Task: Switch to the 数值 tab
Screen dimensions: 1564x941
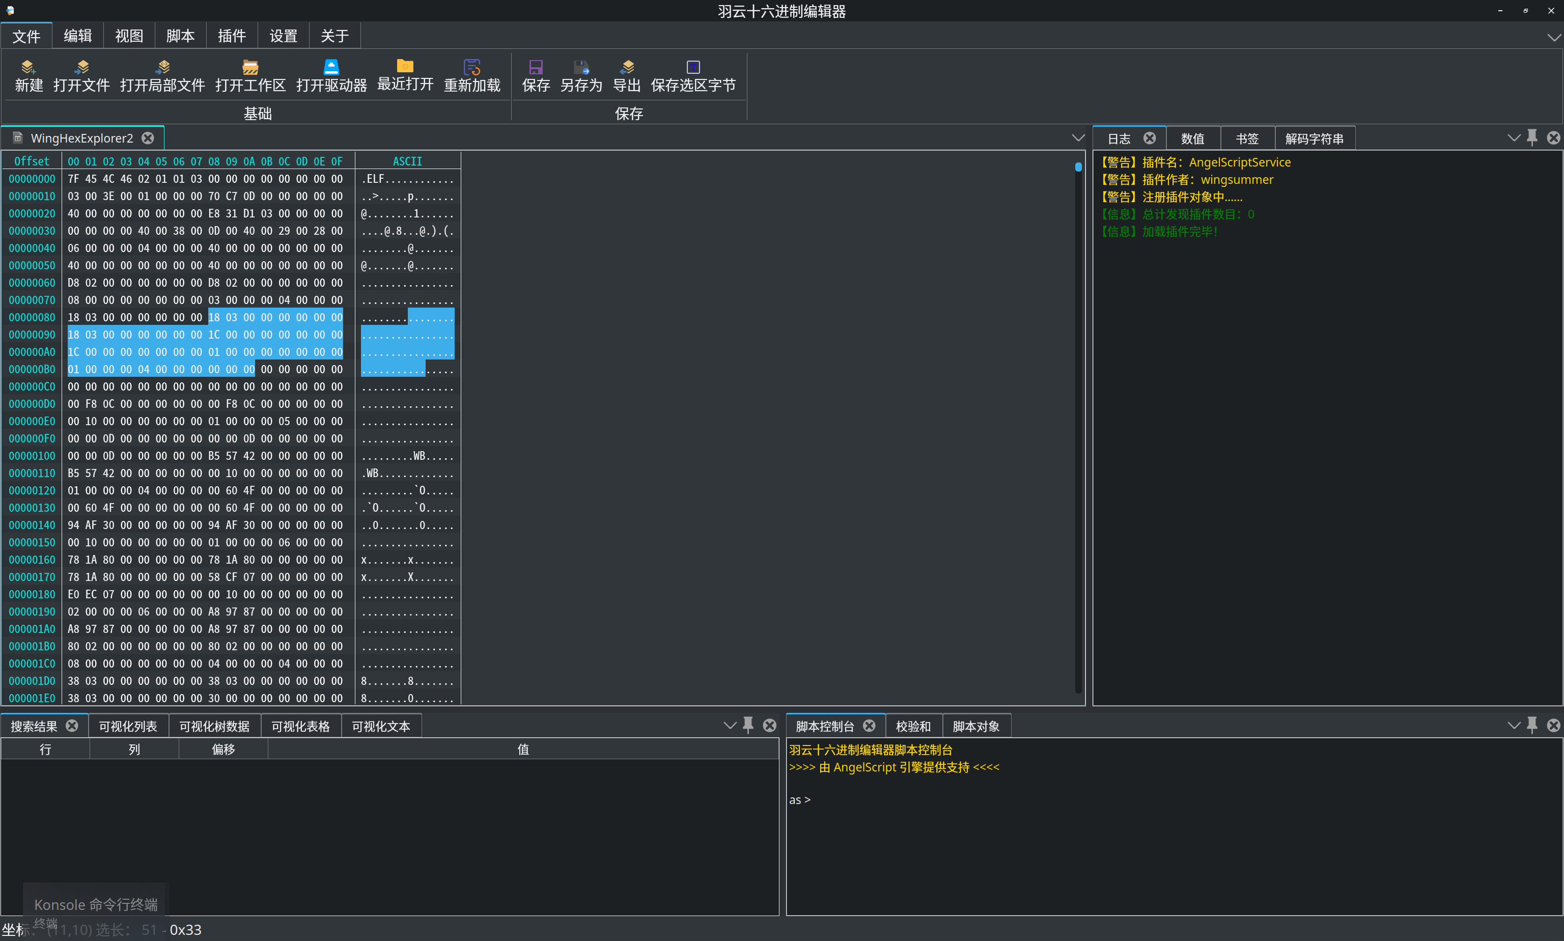Action: (x=1193, y=138)
